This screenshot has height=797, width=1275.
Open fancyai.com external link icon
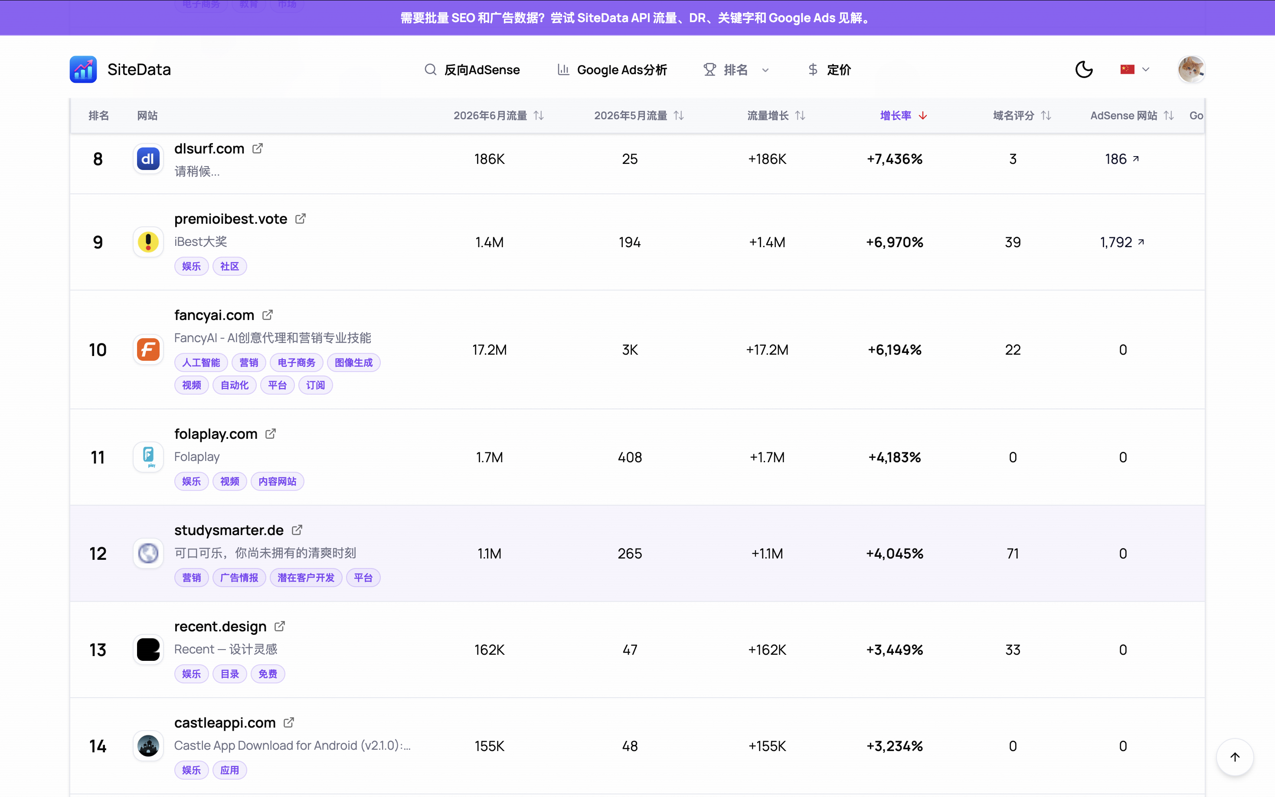267,315
